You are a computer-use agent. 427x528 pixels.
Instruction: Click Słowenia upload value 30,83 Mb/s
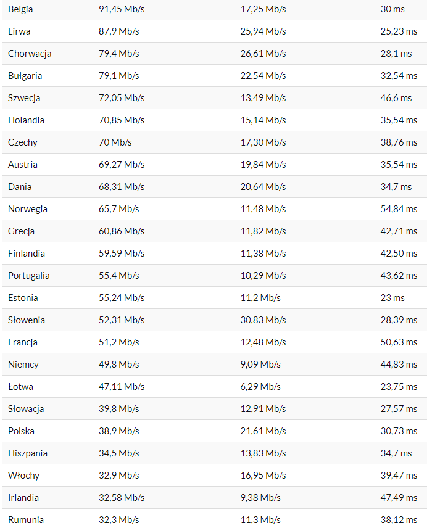[x=263, y=320]
